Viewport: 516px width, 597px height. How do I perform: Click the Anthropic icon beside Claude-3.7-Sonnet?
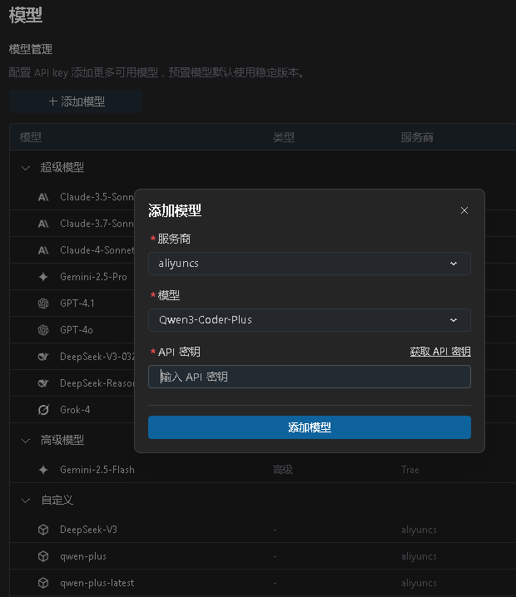click(43, 224)
